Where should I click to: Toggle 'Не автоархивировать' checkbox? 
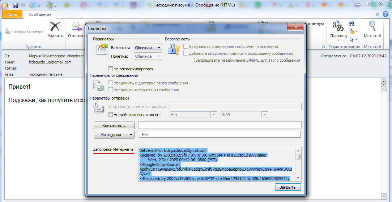[111, 69]
